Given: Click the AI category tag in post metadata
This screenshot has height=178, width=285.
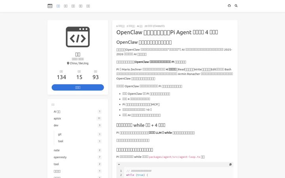Looking at the screenshot, I should [140, 26].
